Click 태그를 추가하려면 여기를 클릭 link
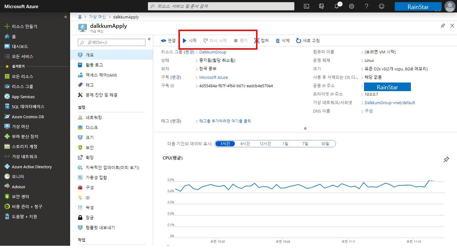The height and width of the screenshot is (249, 457). (x=225, y=121)
